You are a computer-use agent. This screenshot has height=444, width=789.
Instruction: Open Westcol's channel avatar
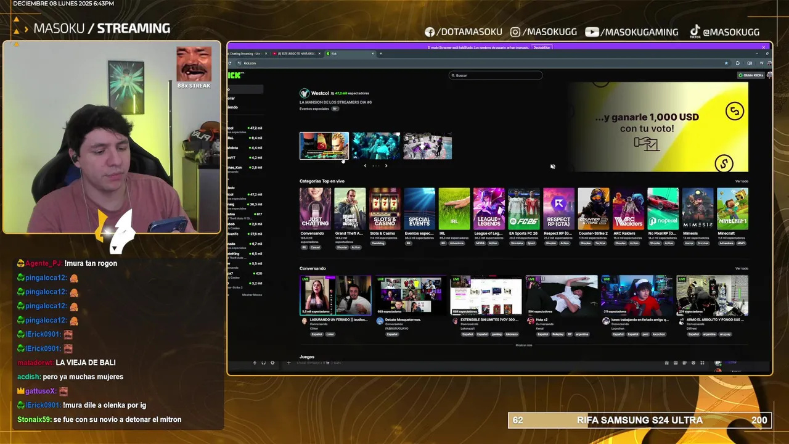304,93
